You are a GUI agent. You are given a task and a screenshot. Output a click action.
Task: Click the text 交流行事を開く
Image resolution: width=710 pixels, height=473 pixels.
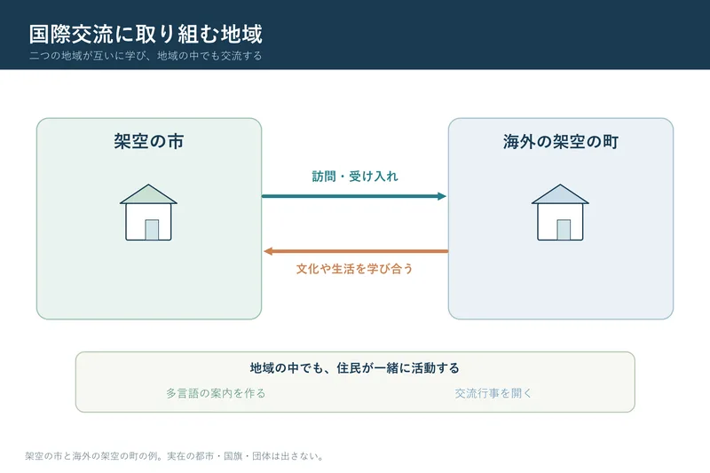(x=493, y=393)
